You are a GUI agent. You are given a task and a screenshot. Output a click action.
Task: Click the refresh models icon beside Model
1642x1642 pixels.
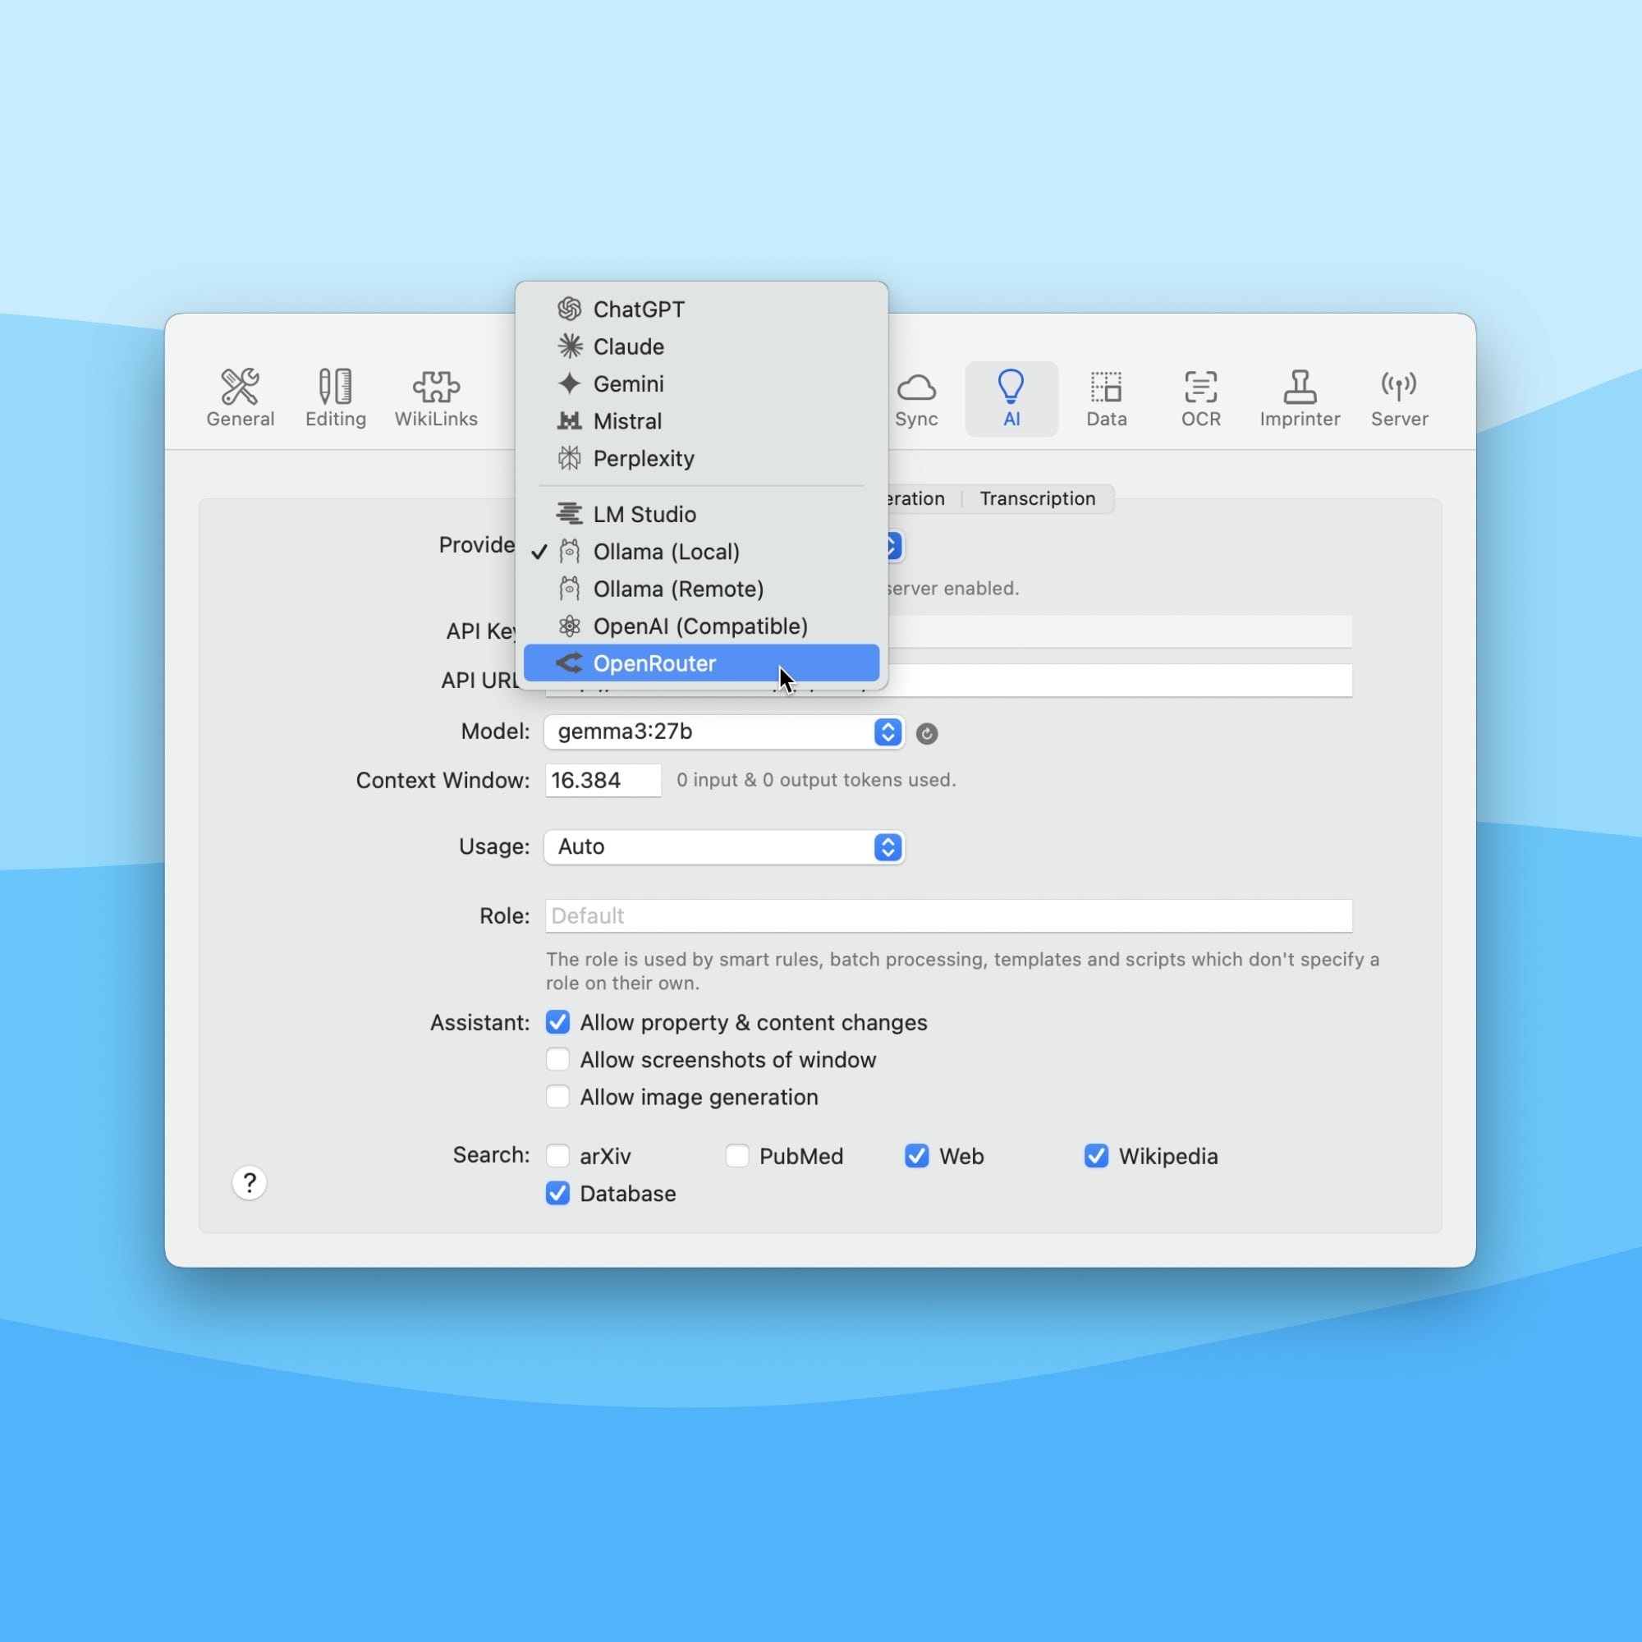[x=926, y=733]
